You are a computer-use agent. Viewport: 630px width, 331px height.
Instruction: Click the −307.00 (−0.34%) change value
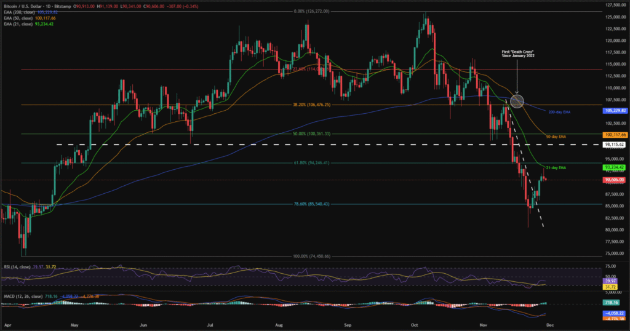(182, 6)
